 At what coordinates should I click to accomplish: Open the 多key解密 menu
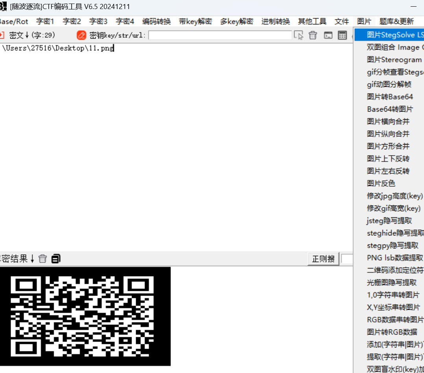pyautogui.click(x=237, y=21)
